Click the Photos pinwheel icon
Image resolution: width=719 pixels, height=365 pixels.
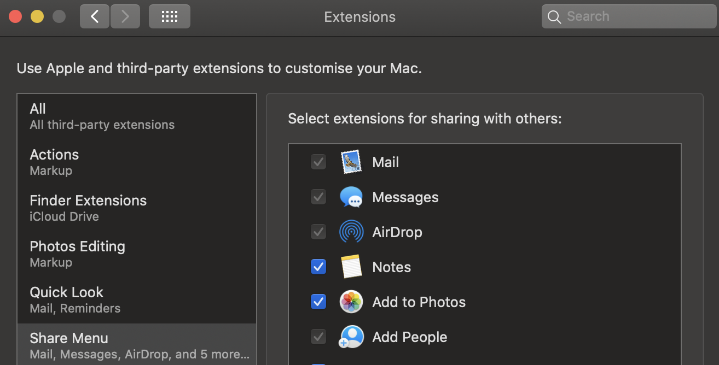coord(351,302)
